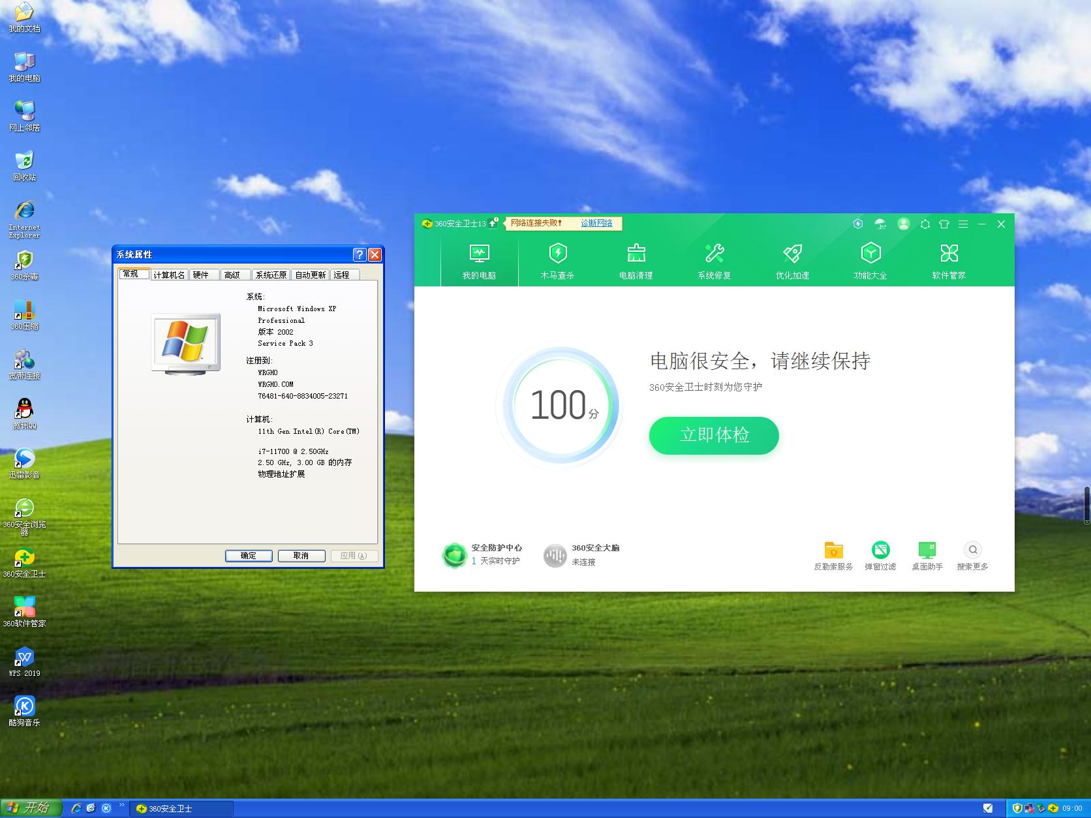The width and height of the screenshot is (1091, 818).
Task: Open 安全防护中心 shield icon
Action: click(x=454, y=554)
